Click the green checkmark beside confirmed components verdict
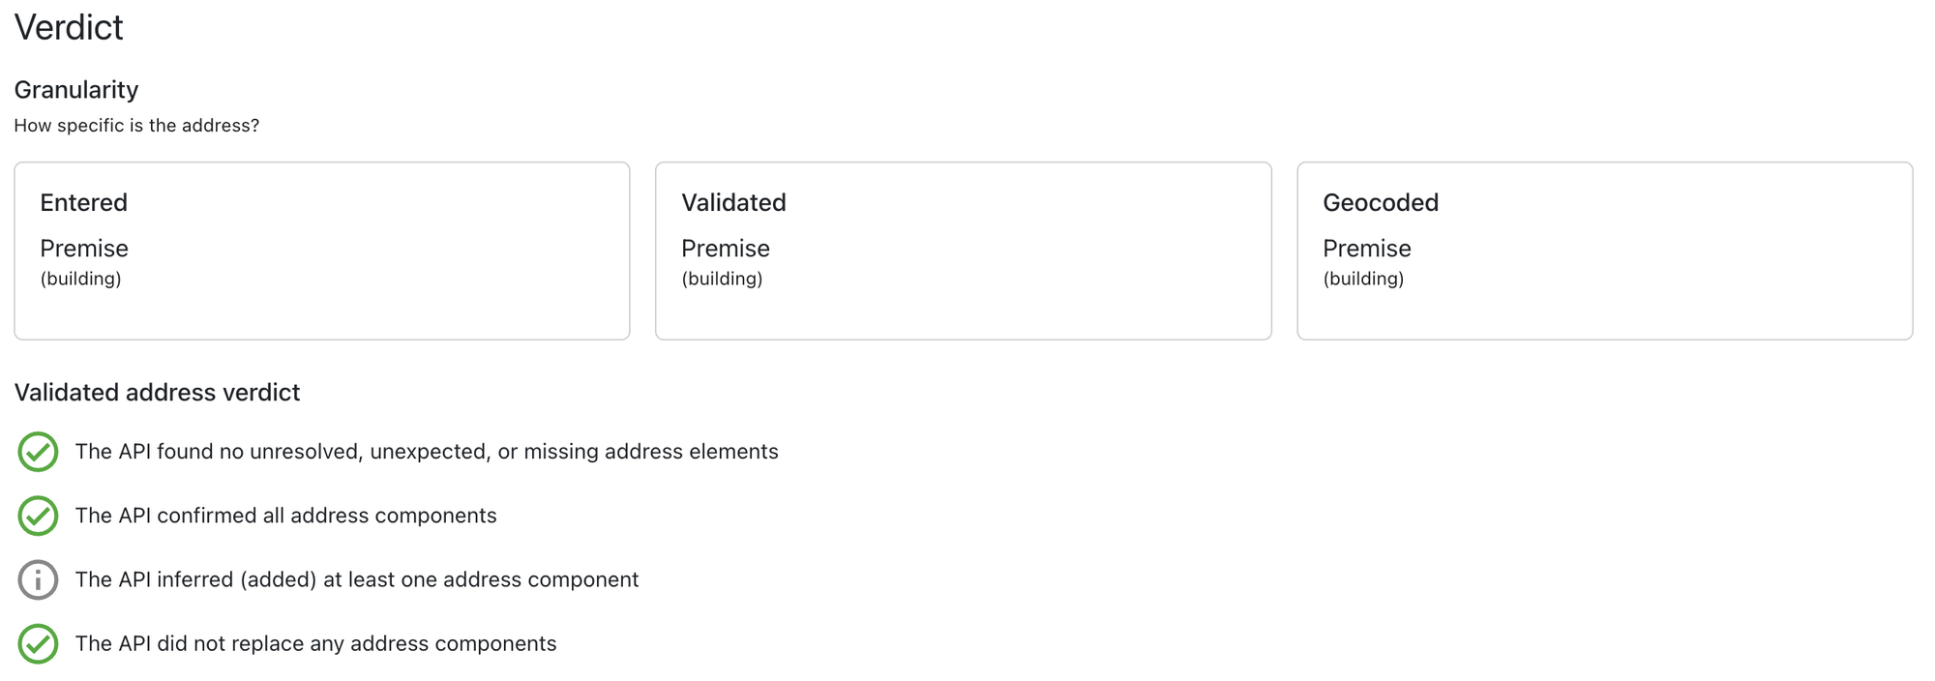The height and width of the screenshot is (681, 1935). [38, 516]
